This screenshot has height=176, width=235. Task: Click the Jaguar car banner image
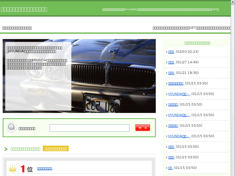79,76
